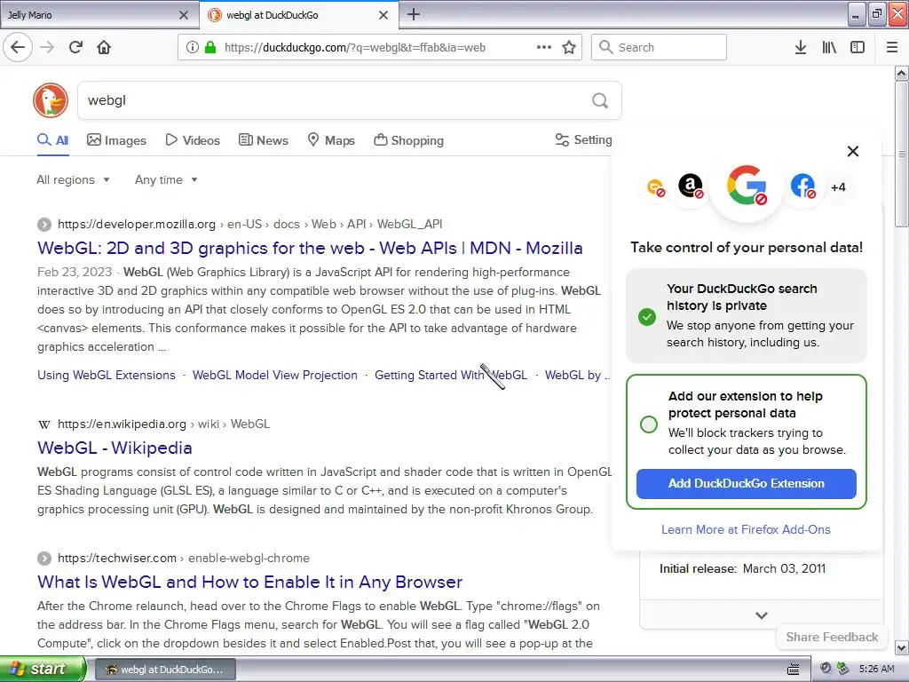Click the Google blocked tracker icon
The height and width of the screenshot is (682, 909).
[747, 186]
